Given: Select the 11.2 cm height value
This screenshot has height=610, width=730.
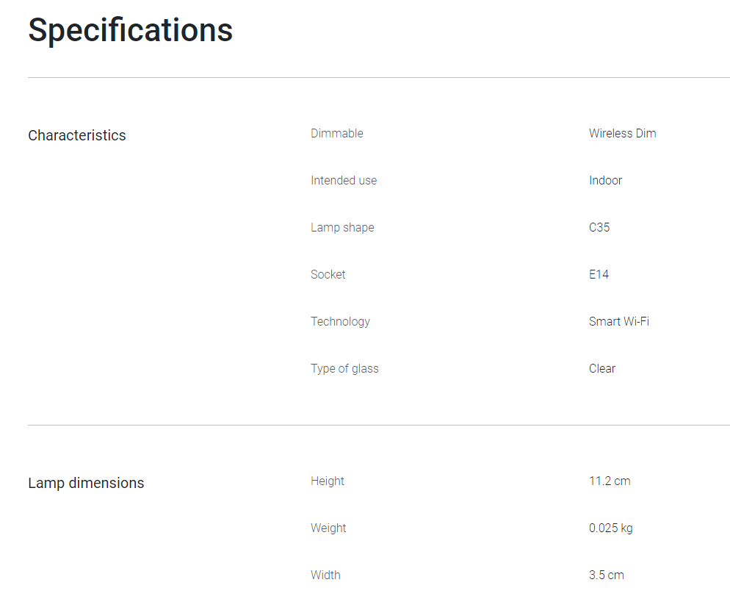Looking at the screenshot, I should (x=610, y=481).
